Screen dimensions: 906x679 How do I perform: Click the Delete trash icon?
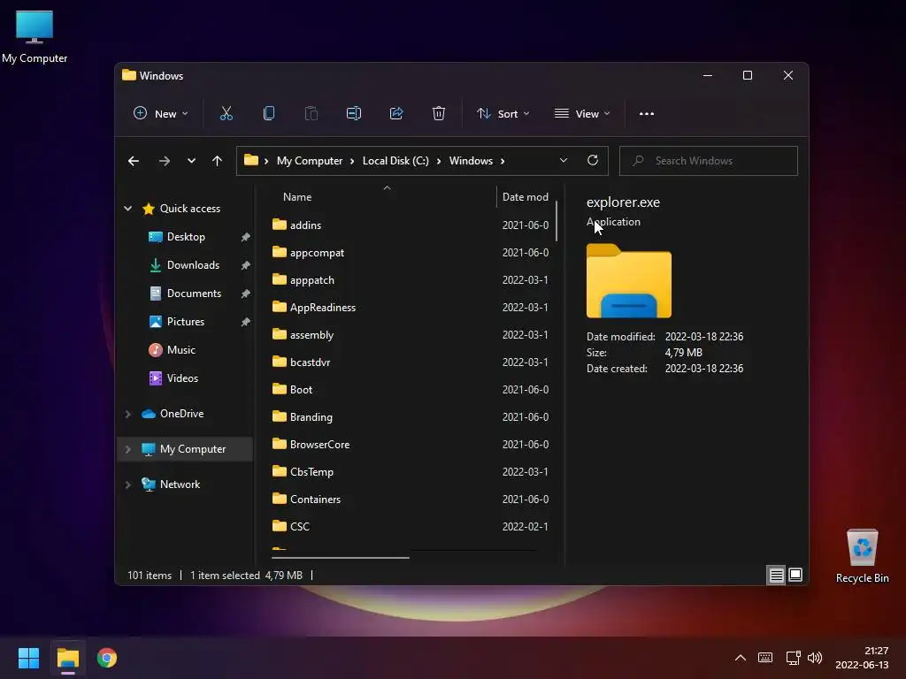point(439,114)
